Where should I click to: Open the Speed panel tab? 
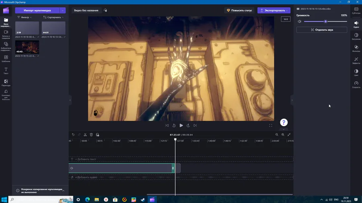coord(356,84)
